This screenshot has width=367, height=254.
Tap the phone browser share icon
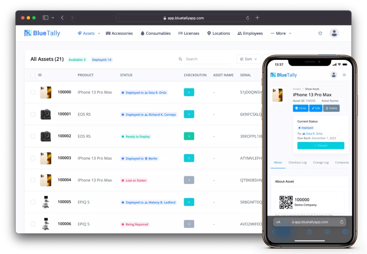point(309,231)
